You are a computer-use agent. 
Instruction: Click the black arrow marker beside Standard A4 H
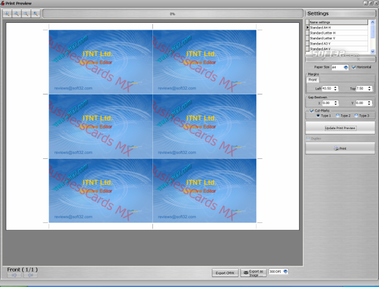(x=308, y=27)
